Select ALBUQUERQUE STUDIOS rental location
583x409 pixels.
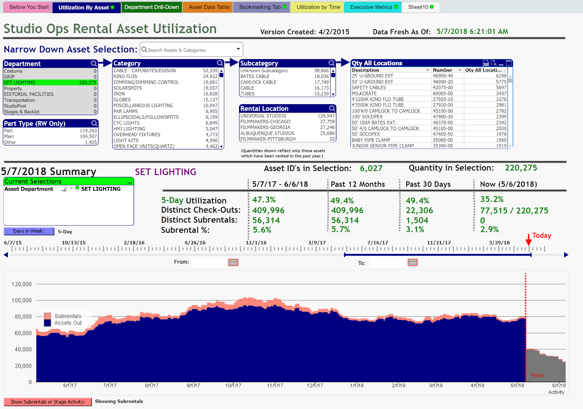pyautogui.click(x=287, y=133)
